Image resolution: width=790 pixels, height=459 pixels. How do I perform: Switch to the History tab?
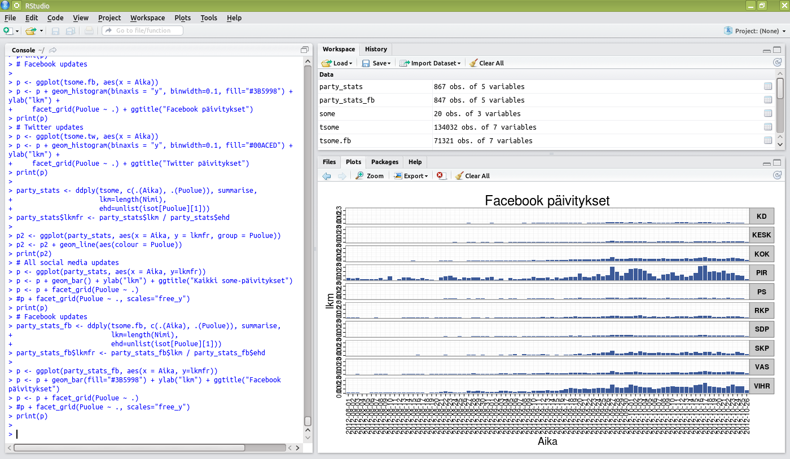376,49
